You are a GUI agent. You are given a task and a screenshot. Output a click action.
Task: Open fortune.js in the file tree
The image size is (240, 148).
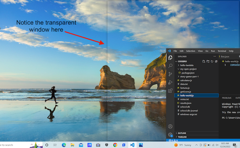197,88
